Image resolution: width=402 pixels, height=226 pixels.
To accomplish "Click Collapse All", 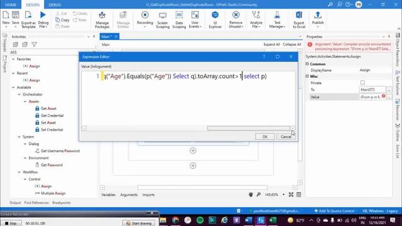I will pyautogui.click(x=291, y=45).
